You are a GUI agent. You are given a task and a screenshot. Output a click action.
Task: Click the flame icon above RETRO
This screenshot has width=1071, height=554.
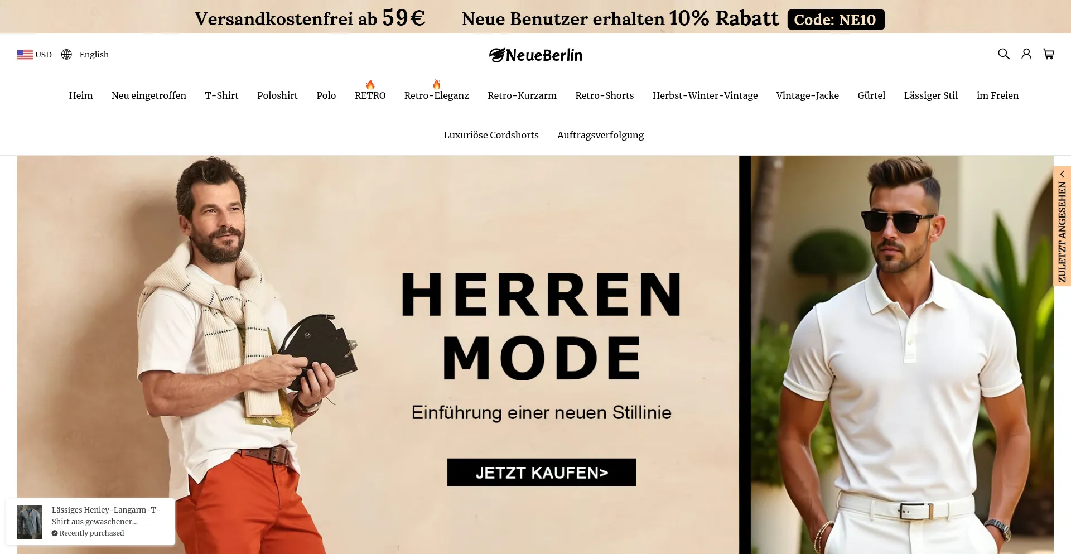click(370, 84)
